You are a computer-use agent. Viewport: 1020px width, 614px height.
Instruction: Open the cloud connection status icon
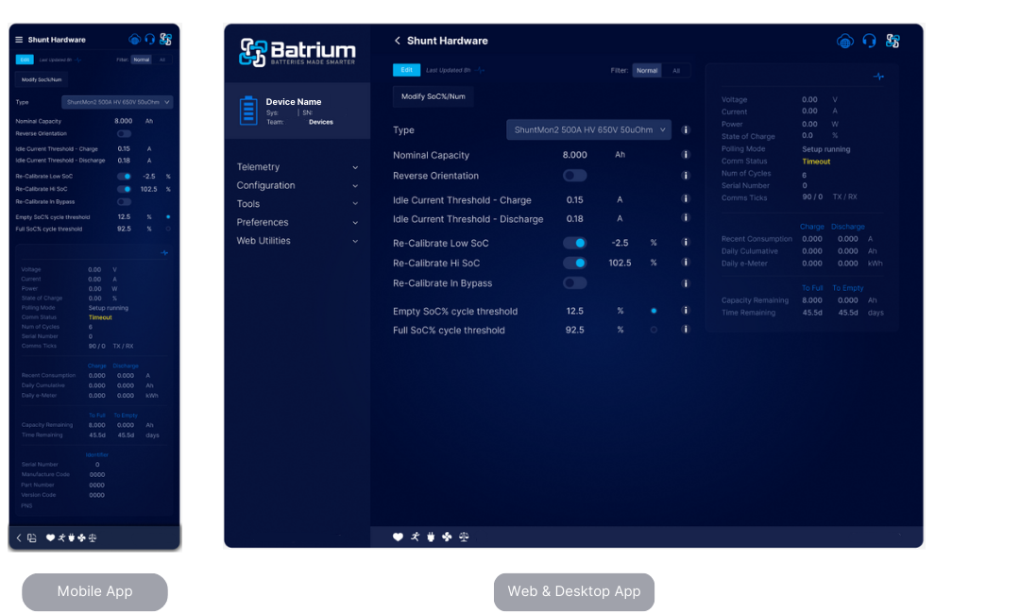(x=844, y=42)
